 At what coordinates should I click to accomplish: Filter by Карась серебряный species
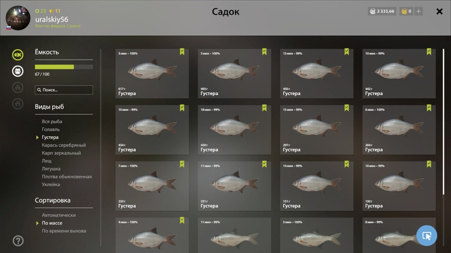tap(64, 145)
